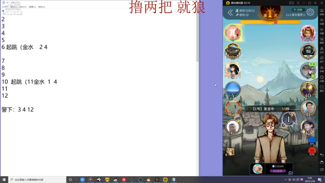Open the blue gift box (送礼) icon
This screenshot has height=183, width=325.
click(312, 141)
